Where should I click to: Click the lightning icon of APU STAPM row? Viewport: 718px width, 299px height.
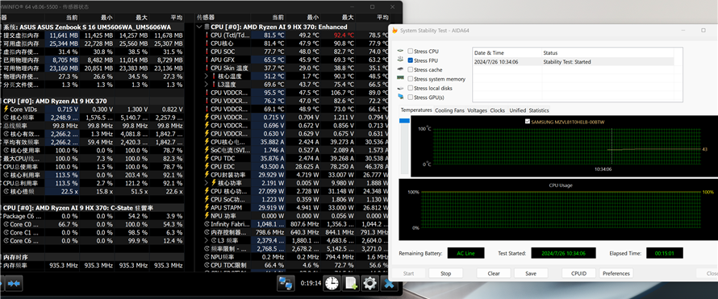click(207, 208)
